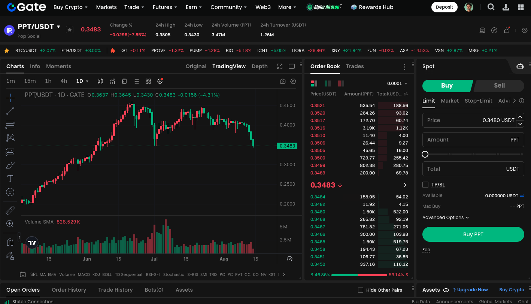Open order book 0.0001 precision dropdown
This screenshot has height=304, width=531.
(x=397, y=83)
